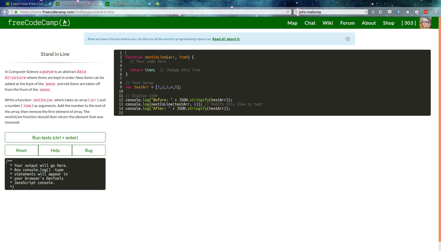
Task: Click the site info lock icon
Action: pos(16,12)
